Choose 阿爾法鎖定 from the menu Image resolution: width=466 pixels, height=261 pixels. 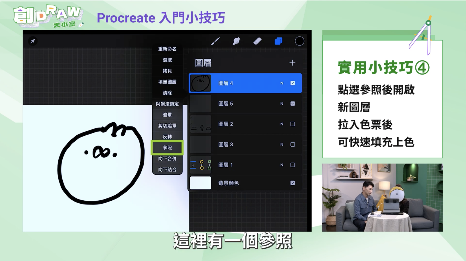[x=167, y=104]
